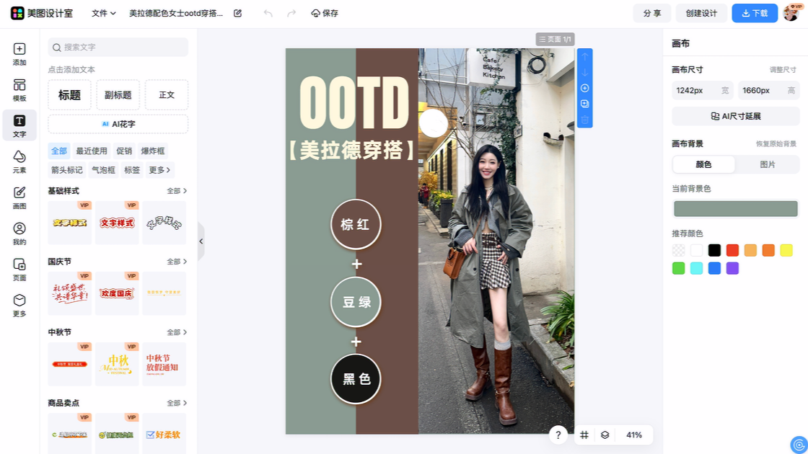Open the 画图 drawing tool in sidebar

click(19, 197)
